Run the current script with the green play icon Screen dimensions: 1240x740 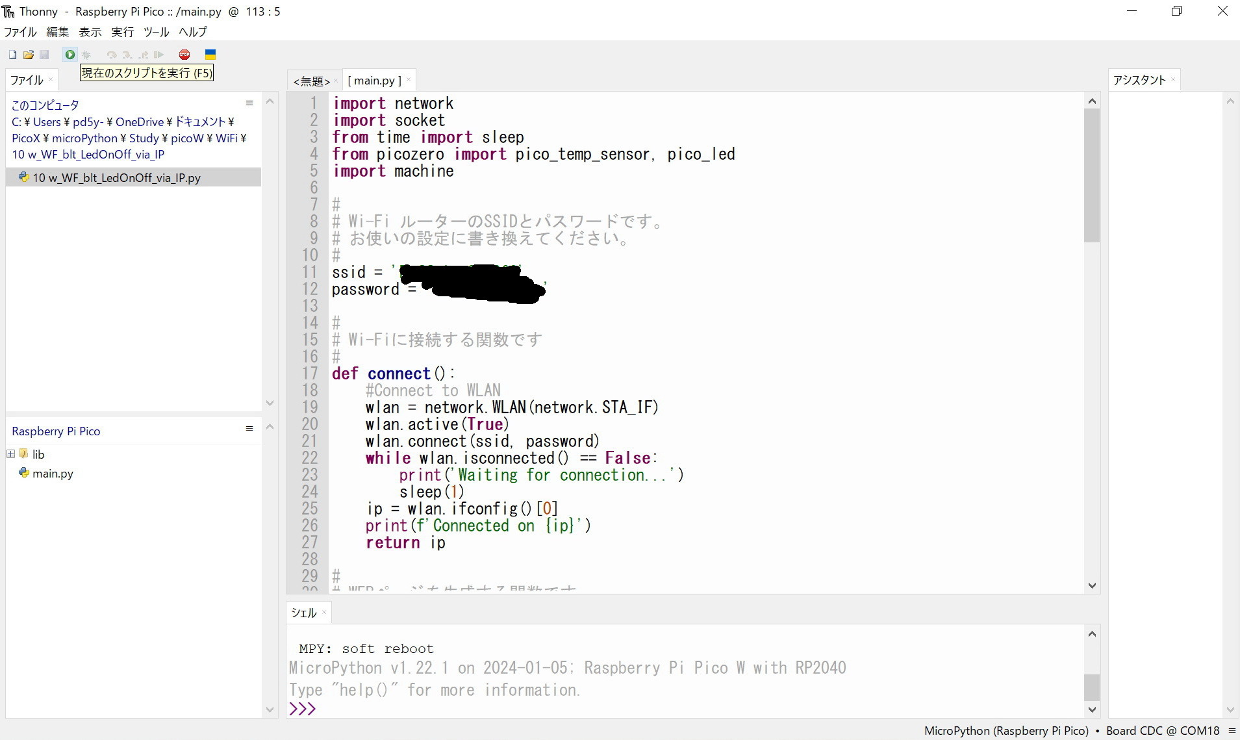tap(70, 55)
